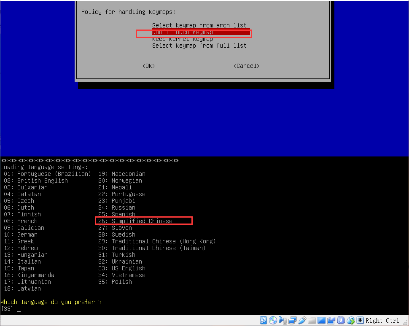409x326 pixels.
Task: Select the '06: Dutch' line
Action: (x=19, y=208)
